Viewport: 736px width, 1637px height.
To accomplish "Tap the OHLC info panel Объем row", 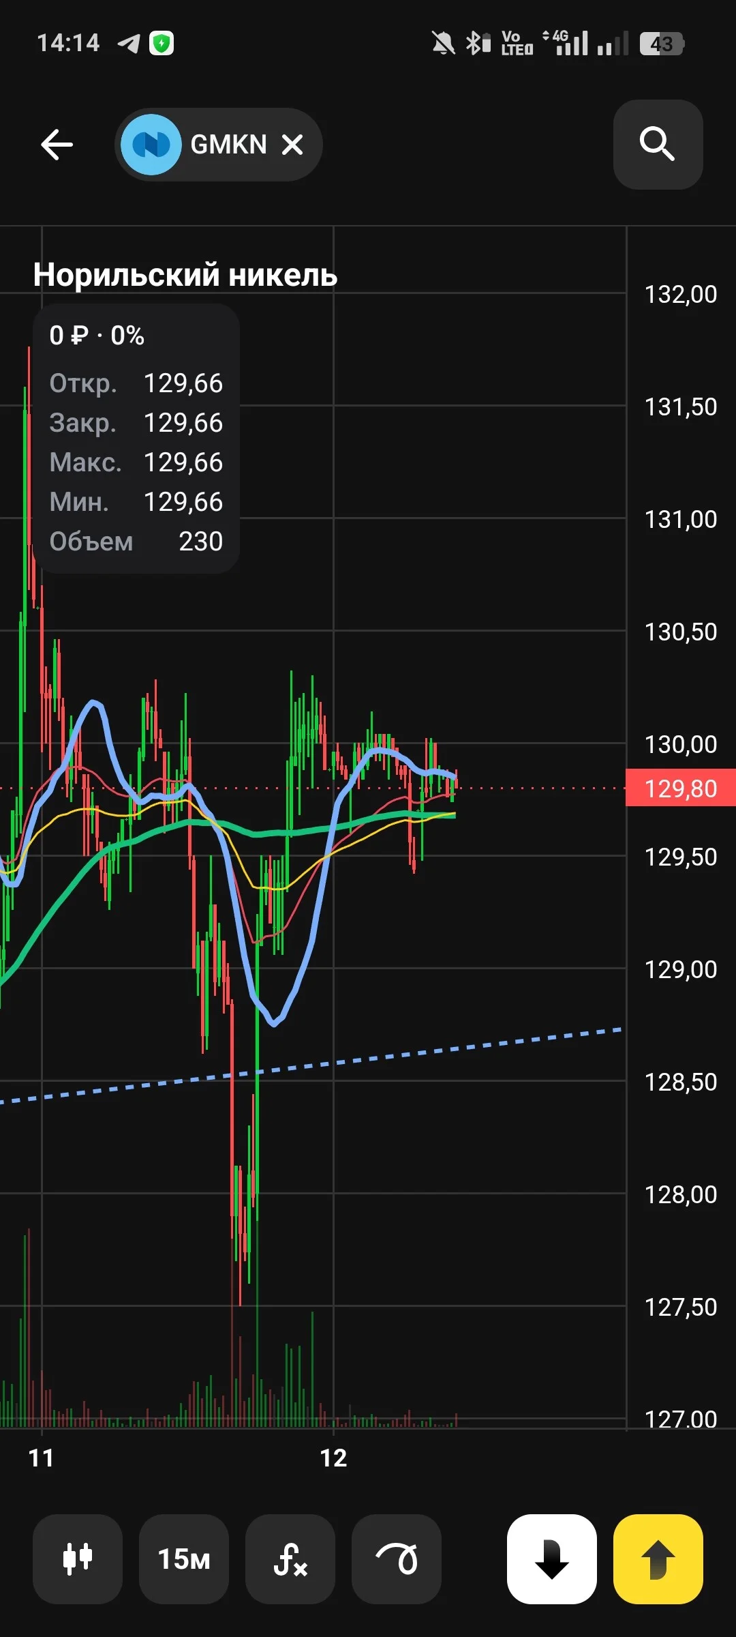I will pyautogui.click(x=136, y=541).
